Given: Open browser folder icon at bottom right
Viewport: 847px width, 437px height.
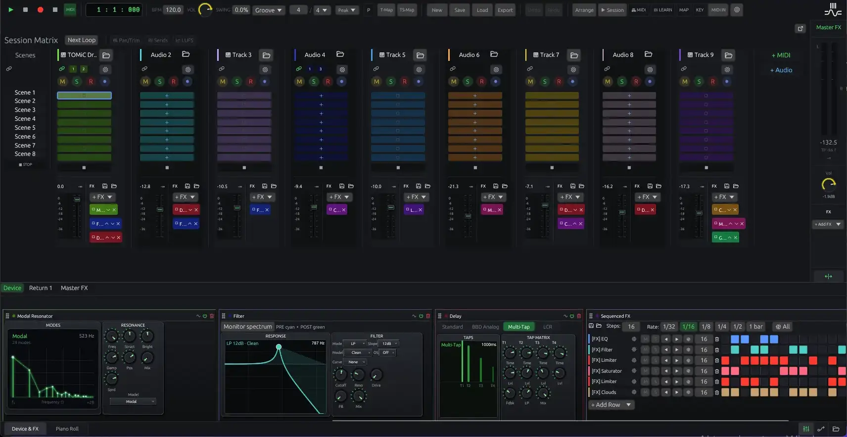Looking at the screenshot, I should coord(836,429).
